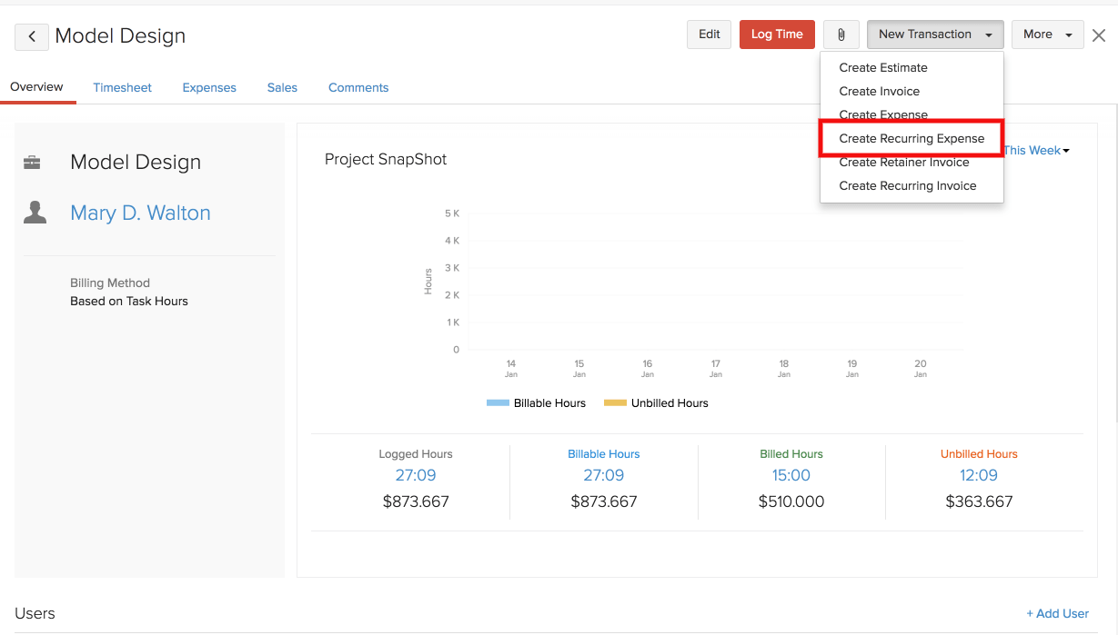
Task: Toggle the Billable Hours legend swatch
Action: pyautogui.click(x=498, y=403)
